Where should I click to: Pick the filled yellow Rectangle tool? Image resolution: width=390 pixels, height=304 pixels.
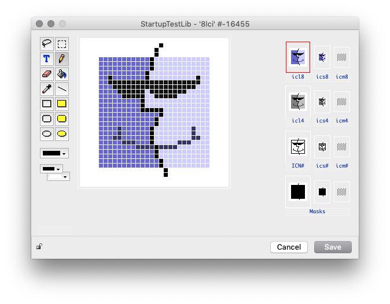pyautogui.click(x=62, y=103)
